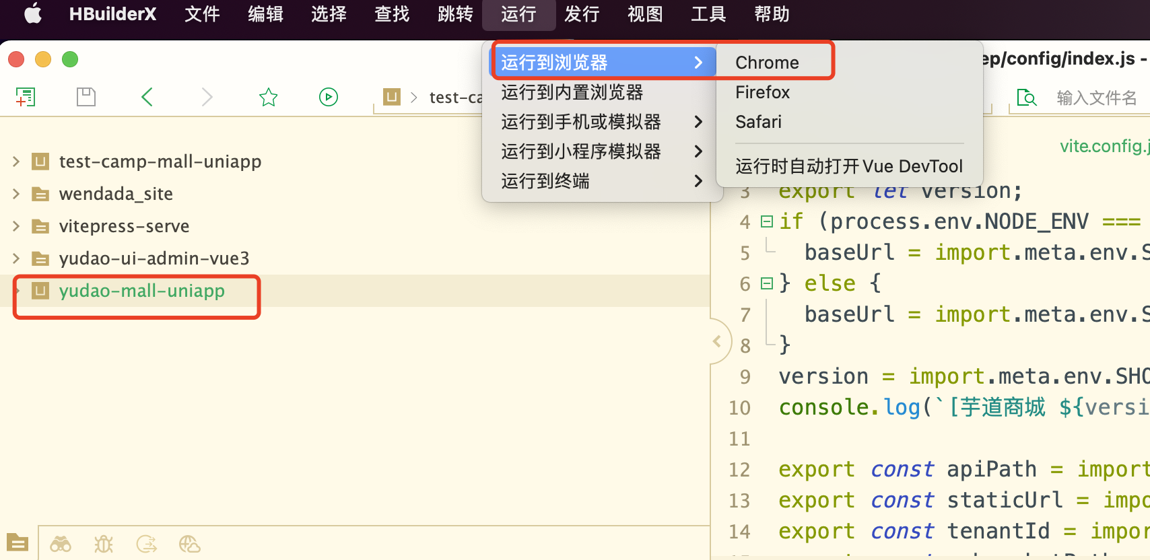Viewport: 1150px width, 560px height.
Task: Click the test-camp-mall-uniapp project icon
Action: click(x=41, y=162)
